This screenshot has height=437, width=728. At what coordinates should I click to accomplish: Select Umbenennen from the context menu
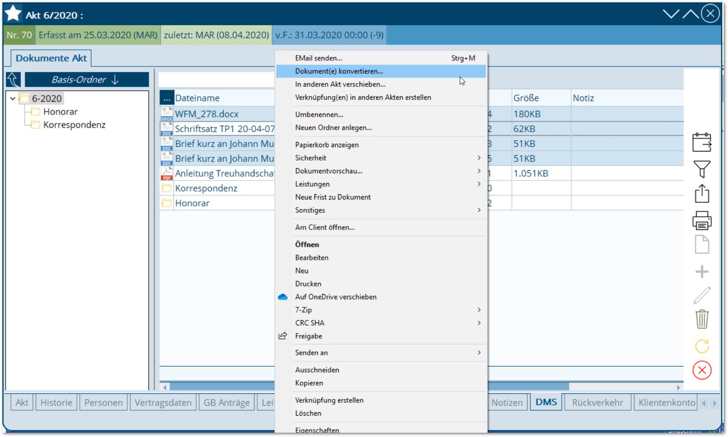(381, 114)
